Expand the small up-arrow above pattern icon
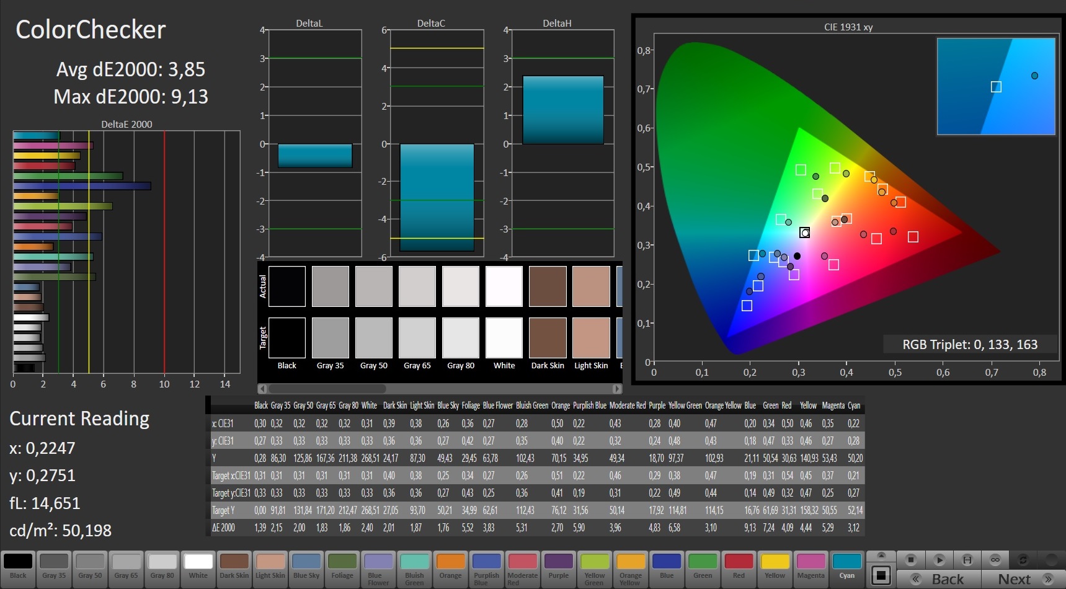The height and width of the screenshot is (589, 1066). pos(881,555)
